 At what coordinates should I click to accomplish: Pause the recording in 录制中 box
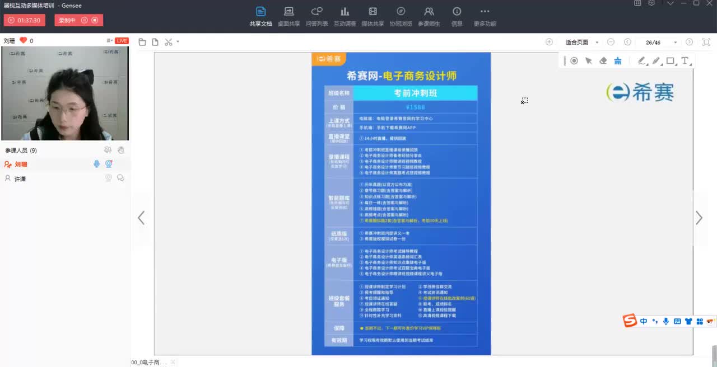click(x=84, y=20)
